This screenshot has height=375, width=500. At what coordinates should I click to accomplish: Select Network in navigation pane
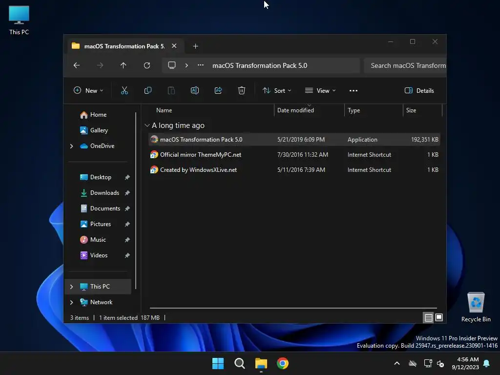pyautogui.click(x=101, y=302)
